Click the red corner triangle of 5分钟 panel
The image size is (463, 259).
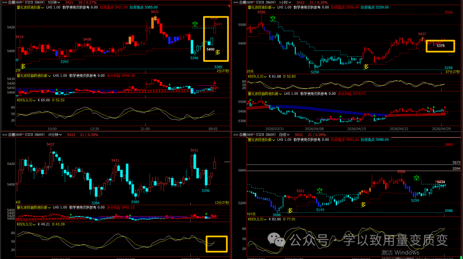(x=229, y=6)
